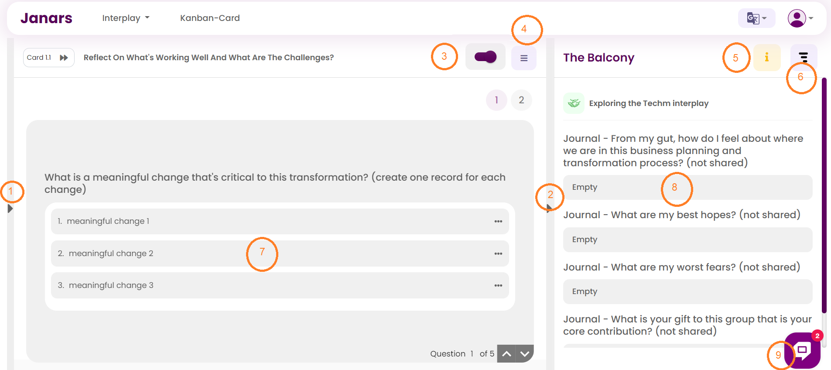Click Journal What are my best hopes label
Image resolution: width=831 pixels, height=370 pixels.
point(681,215)
